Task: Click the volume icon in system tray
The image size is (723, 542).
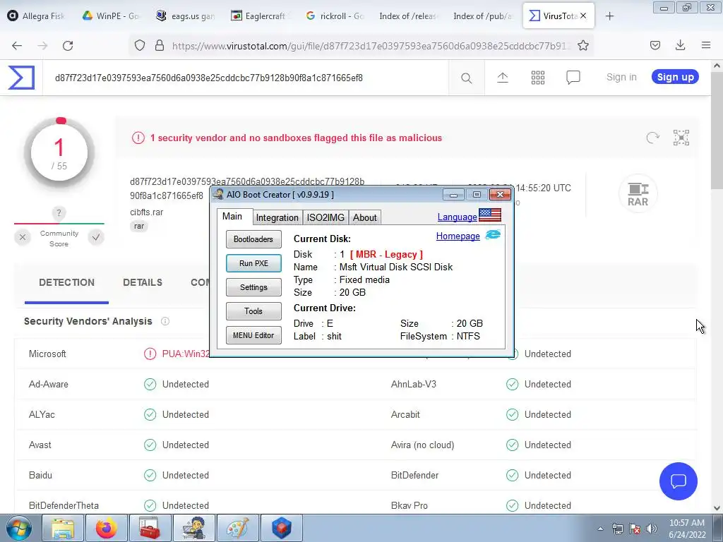Action: click(x=652, y=529)
